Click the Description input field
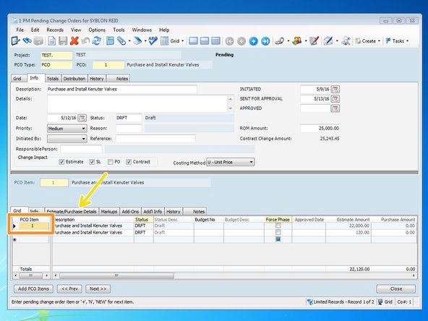428x321 pixels. pos(121,89)
